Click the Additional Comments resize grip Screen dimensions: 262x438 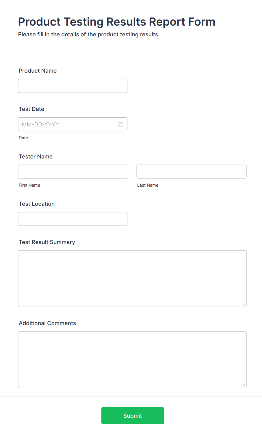[x=243, y=385]
